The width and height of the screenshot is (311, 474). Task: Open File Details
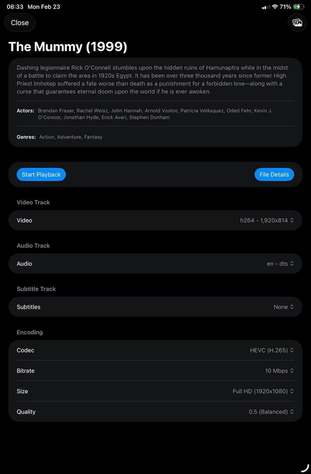(274, 174)
